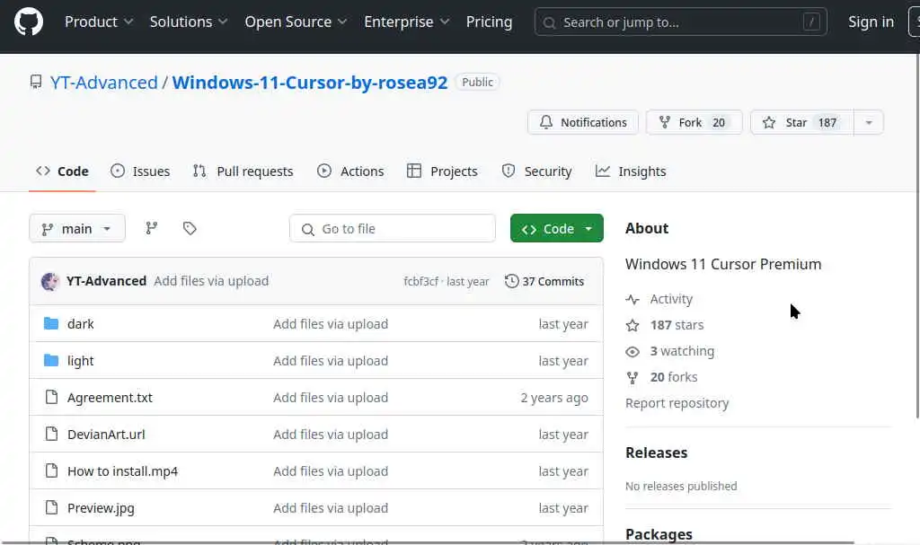The height and width of the screenshot is (545, 920).
Task: Click the dark folder icon
Action: (51, 323)
